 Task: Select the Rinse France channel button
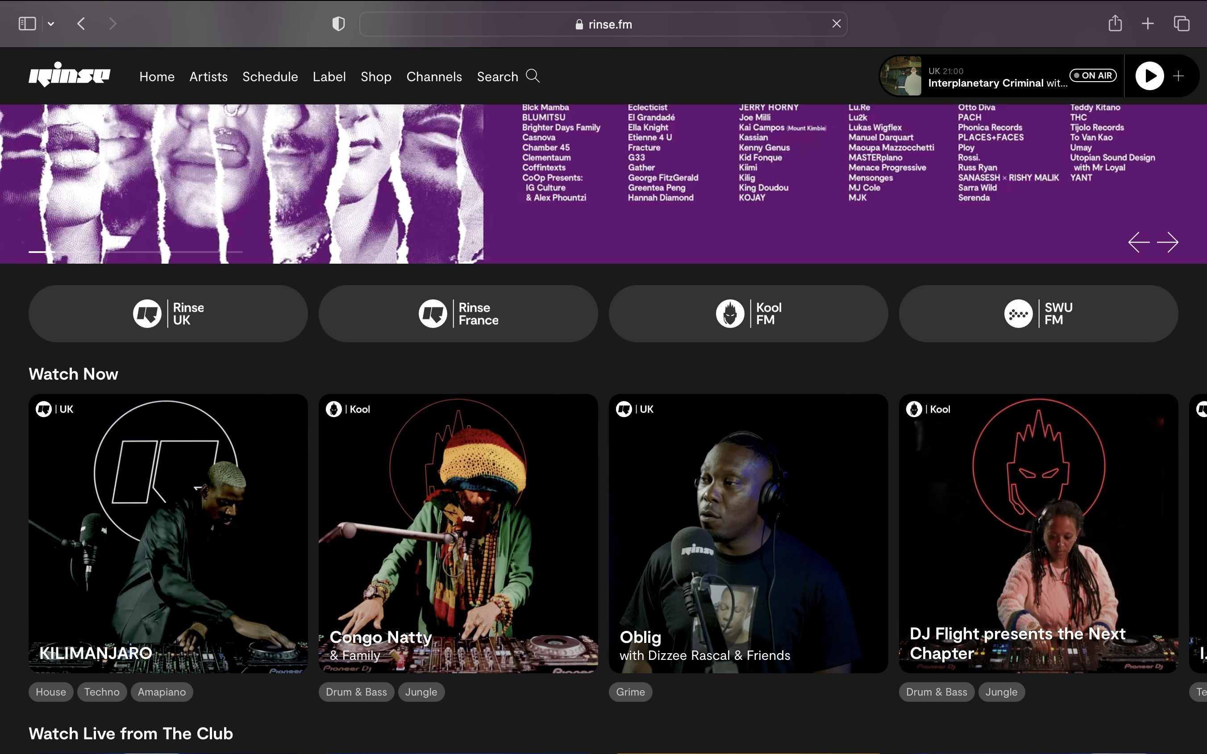tap(458, 314)
